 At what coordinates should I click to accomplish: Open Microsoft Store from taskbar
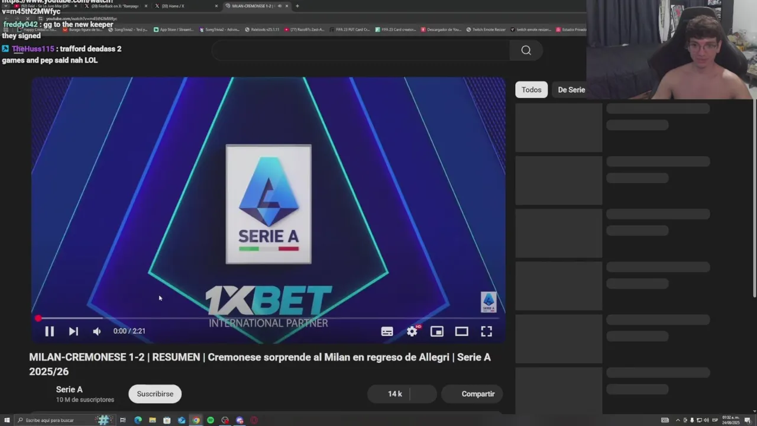167,420
